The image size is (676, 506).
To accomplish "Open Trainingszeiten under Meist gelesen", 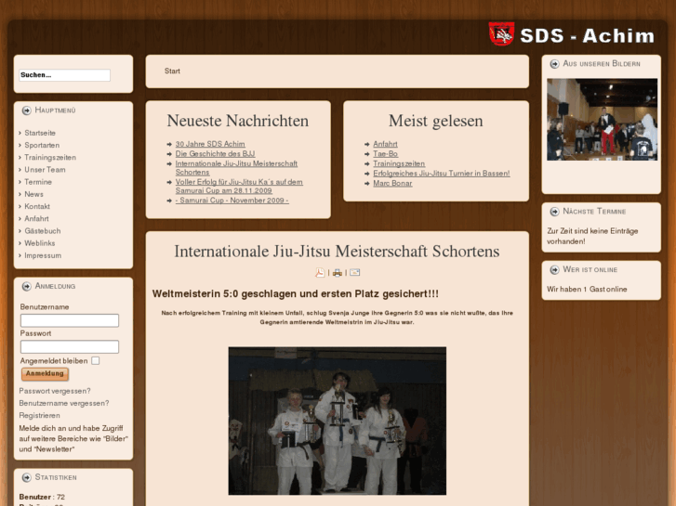I will pos(399,163).
